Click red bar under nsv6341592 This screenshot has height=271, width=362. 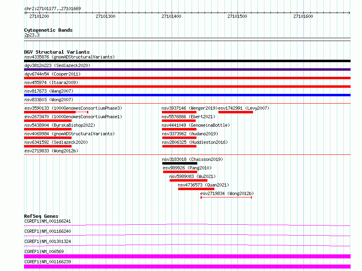(x=48, y=146)
